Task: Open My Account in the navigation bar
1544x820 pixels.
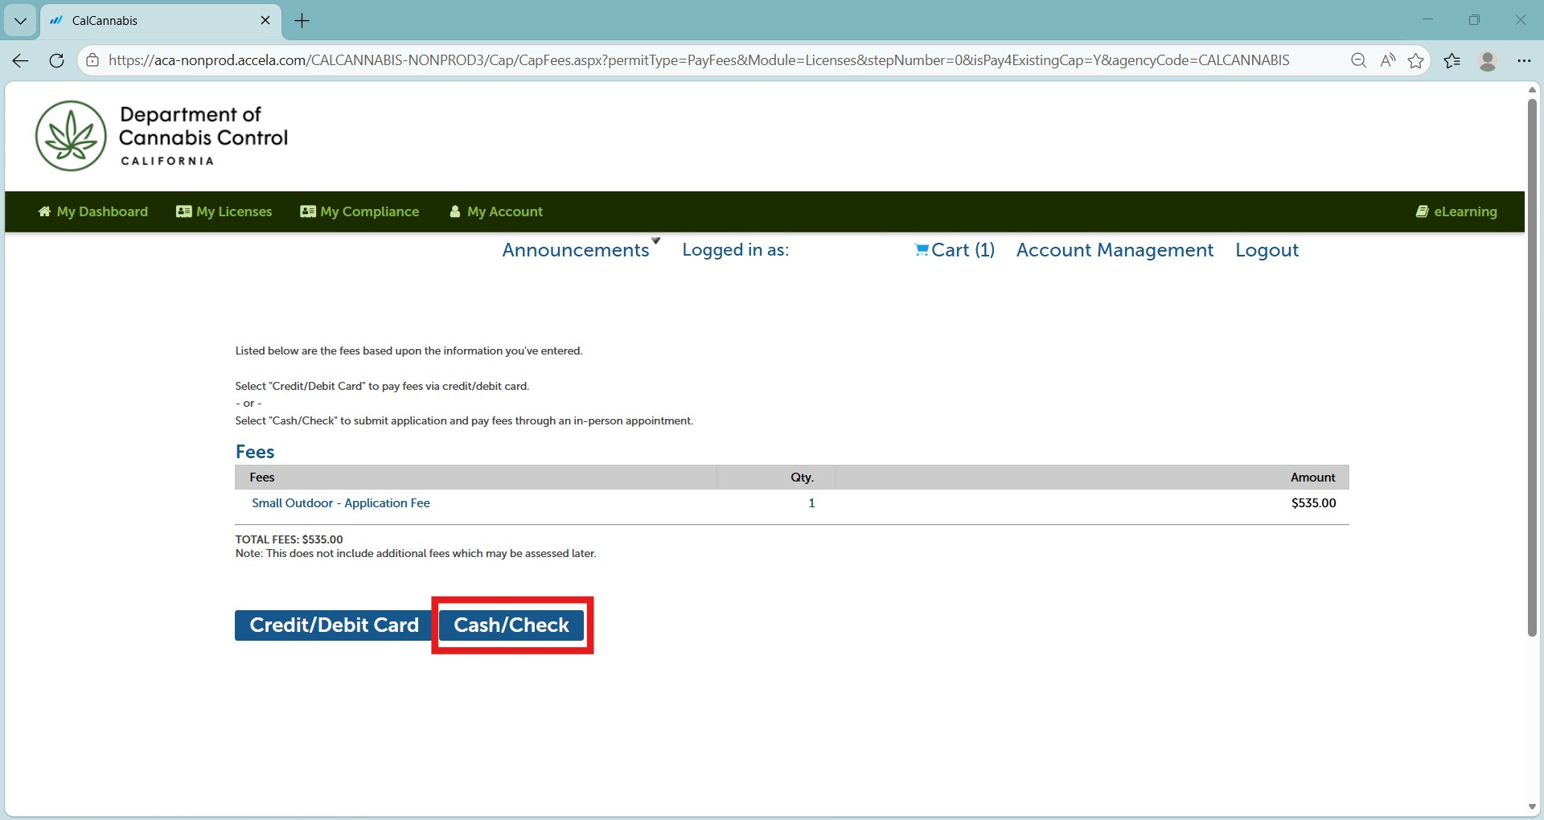Action: click(x=496, y=211)
